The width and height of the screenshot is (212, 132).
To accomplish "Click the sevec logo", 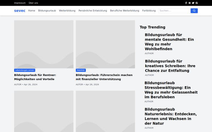I will click(x=20, y=11).
